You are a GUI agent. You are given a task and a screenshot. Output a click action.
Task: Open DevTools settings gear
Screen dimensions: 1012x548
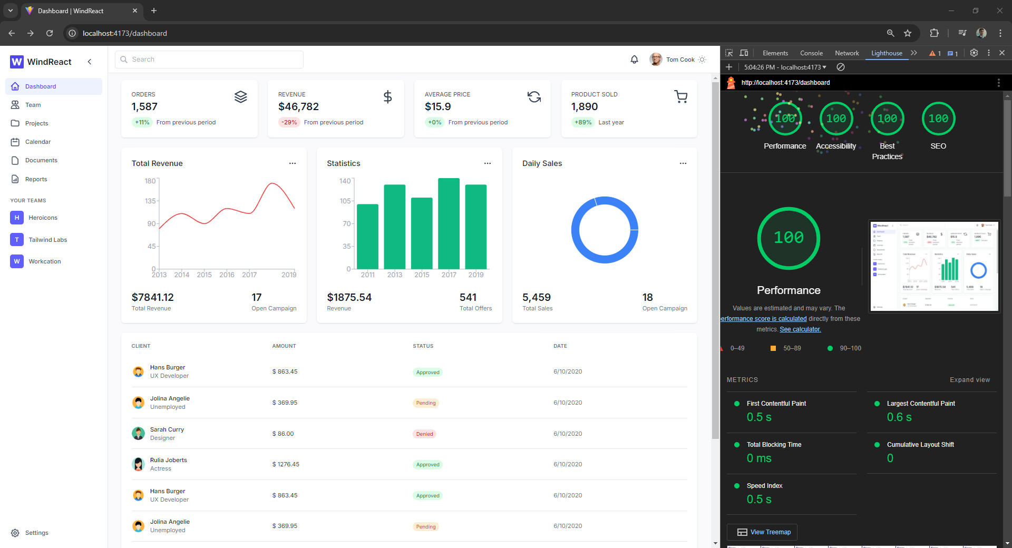pyautogui.click(x=974, y=53)
